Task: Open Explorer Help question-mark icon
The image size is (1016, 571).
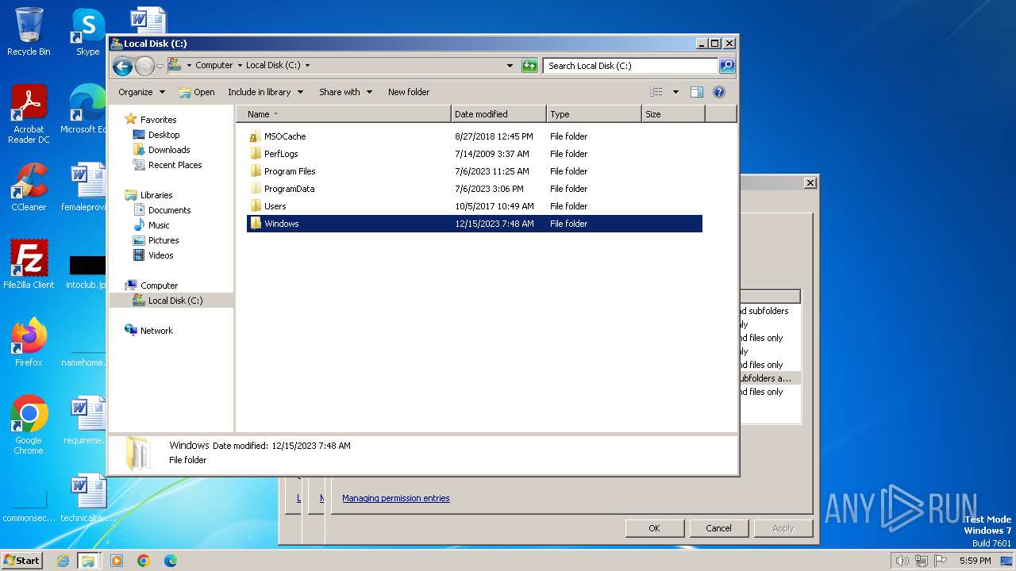Action: click(719, 92)
